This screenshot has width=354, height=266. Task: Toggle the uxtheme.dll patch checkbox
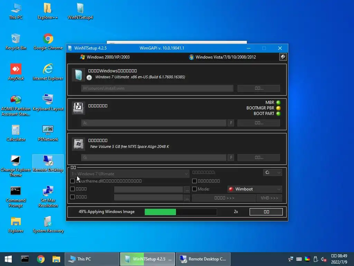pos(72,181)
